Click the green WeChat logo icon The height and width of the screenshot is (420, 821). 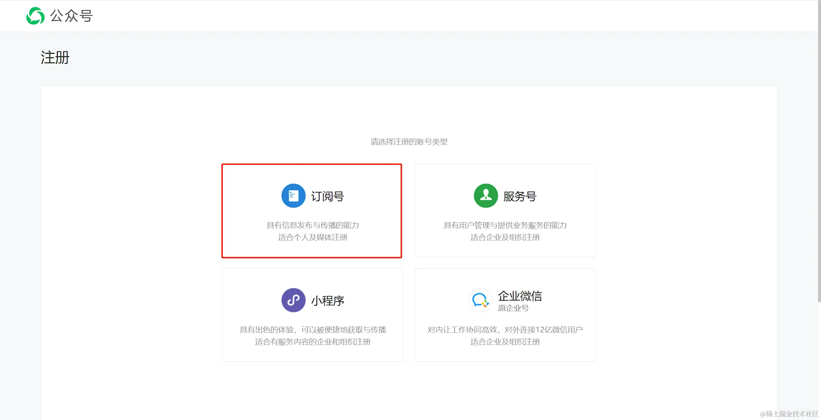pos(35,16)
